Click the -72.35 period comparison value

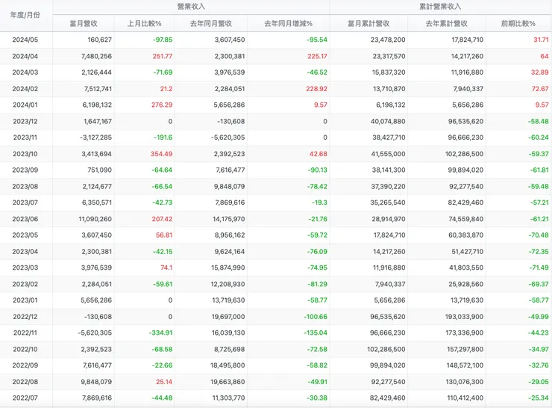tap(539, 252)
